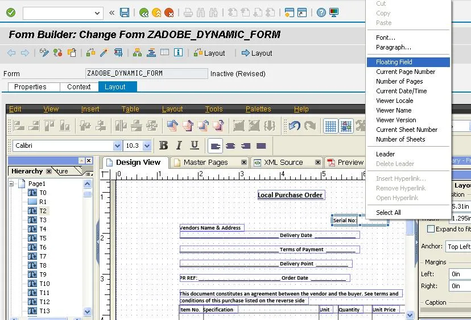Choose Paragraph... in the context menu
The height and width of the screenshot is (320, 471).
(394, 47)
